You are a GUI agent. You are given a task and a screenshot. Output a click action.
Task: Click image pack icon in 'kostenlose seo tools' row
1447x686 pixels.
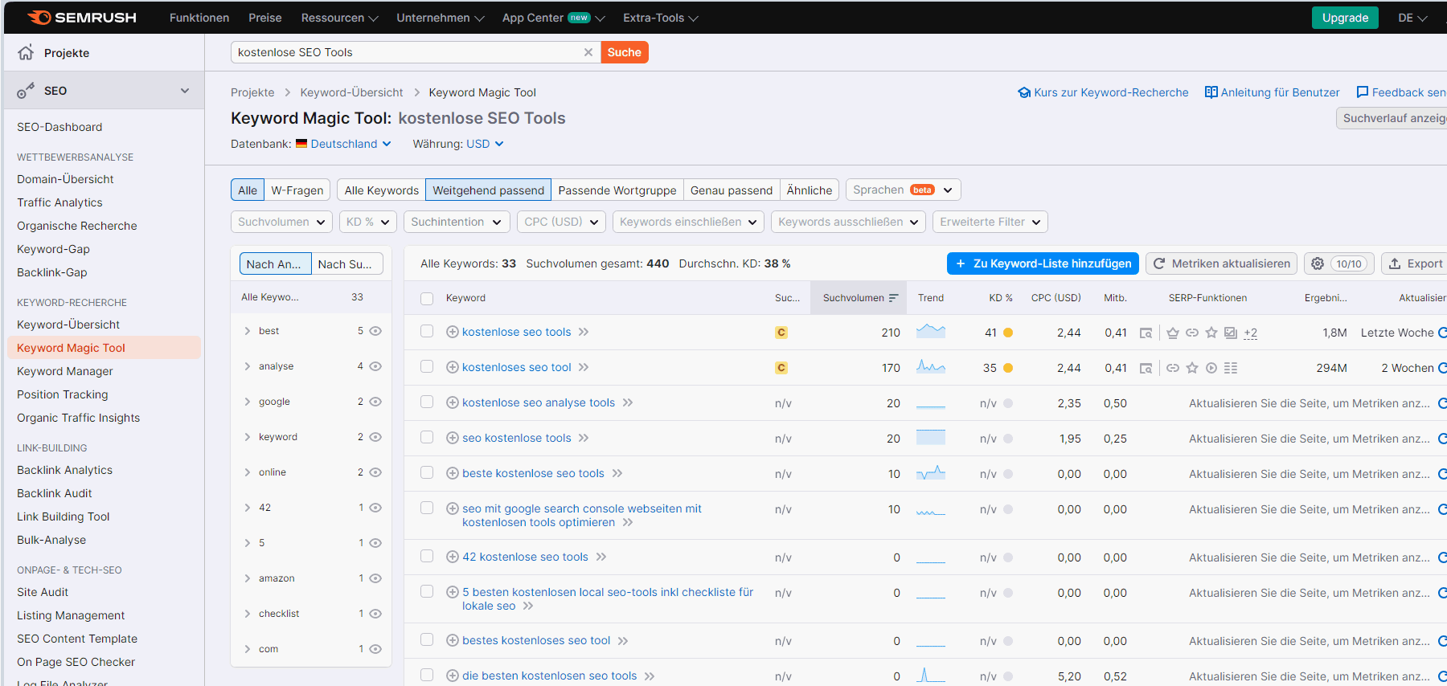tap(1231, 333)
